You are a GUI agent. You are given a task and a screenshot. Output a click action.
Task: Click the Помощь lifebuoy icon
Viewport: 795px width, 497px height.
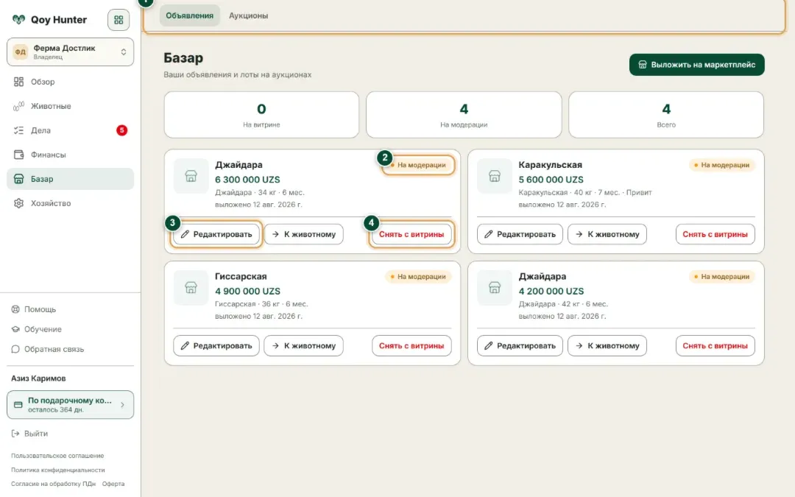(x=15, y=309)
